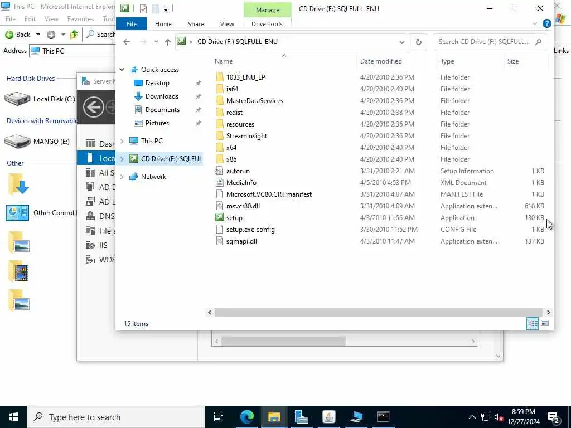Sort files by Name column
Screen dimensions: 571x428
click(x=284, y=61)
